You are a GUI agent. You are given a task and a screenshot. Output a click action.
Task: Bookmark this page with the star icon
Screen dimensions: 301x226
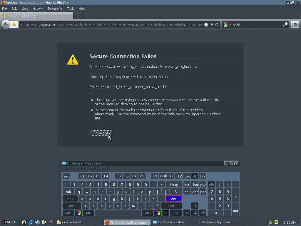click(206, 25)
